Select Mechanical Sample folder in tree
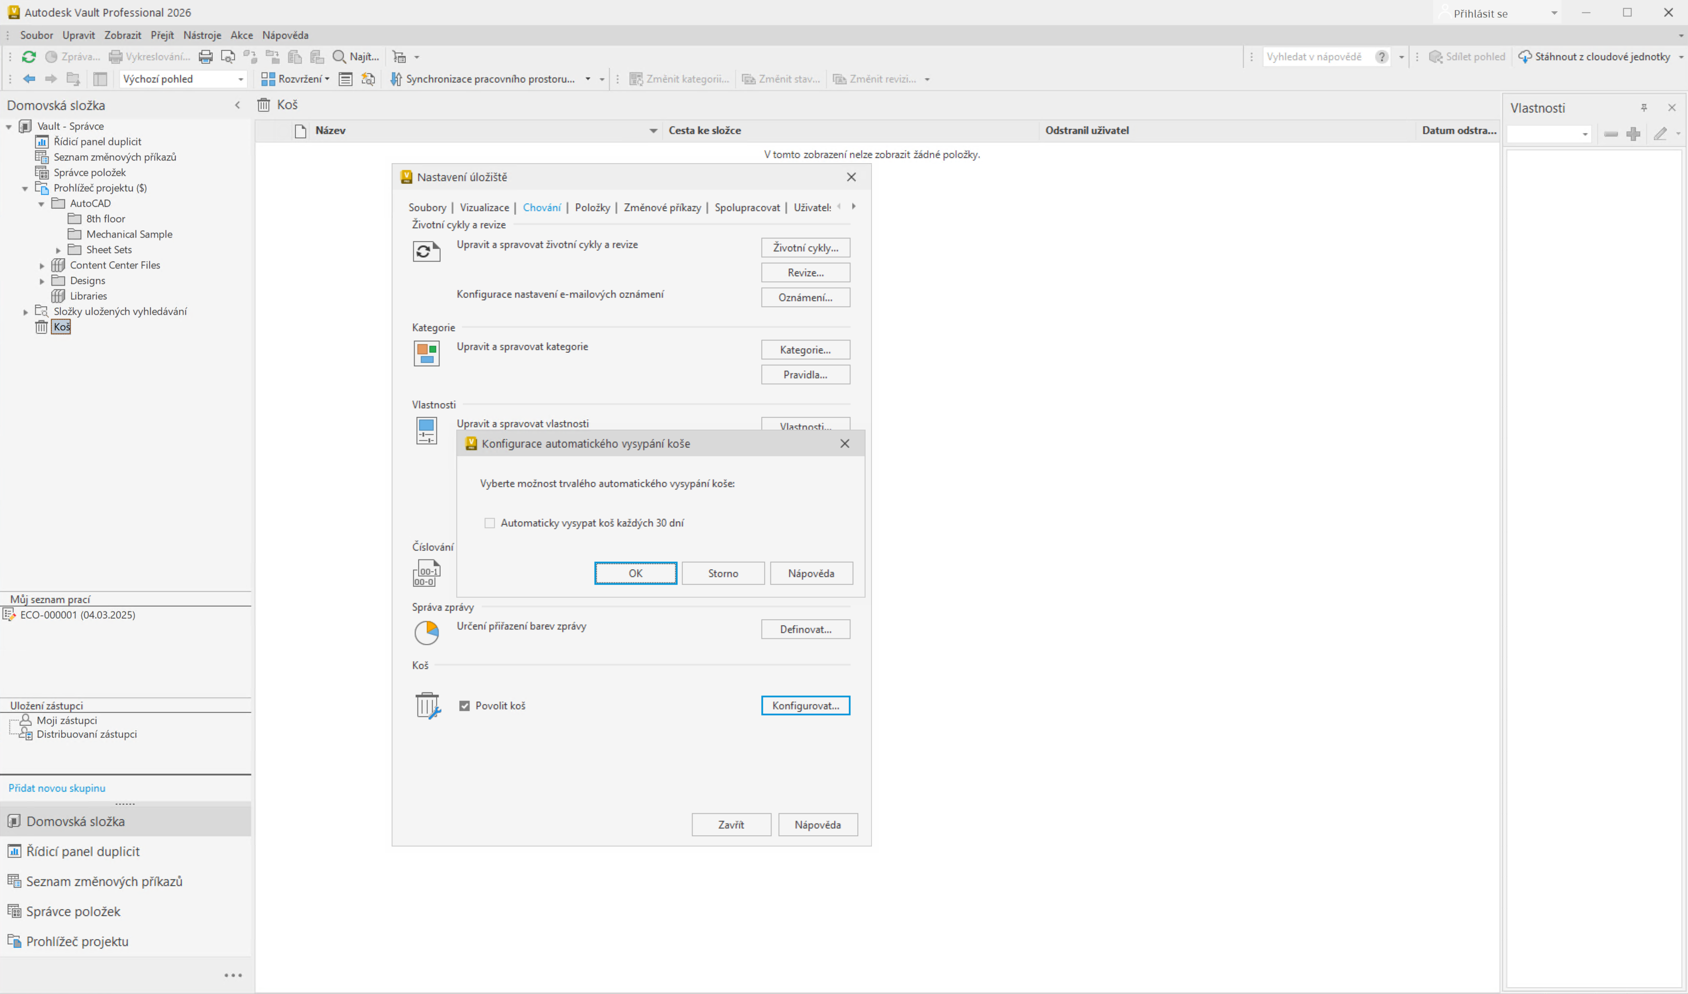Screen dimensions: 1688x994 coord(129,235)
